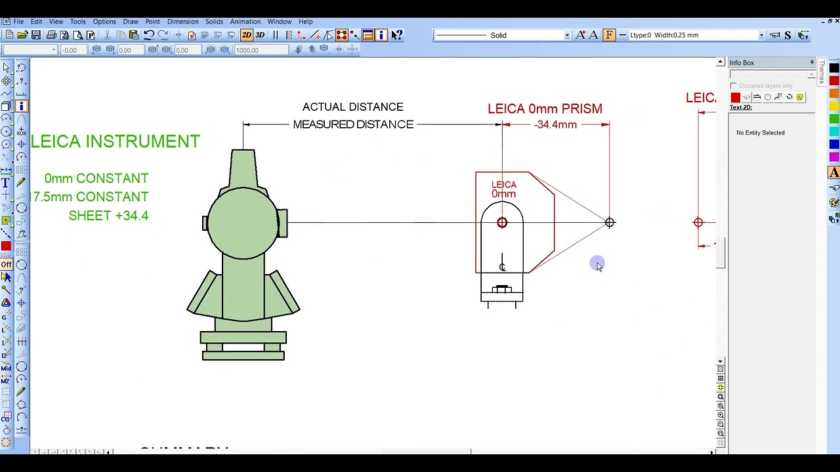840x472 pixels.
Task: Click the circle icon in Info Box
Action: [768, 98]
